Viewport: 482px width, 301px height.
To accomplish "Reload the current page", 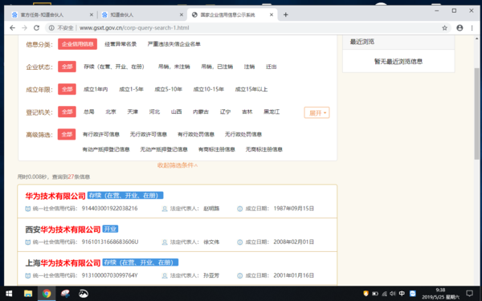I will coord(37,28).
